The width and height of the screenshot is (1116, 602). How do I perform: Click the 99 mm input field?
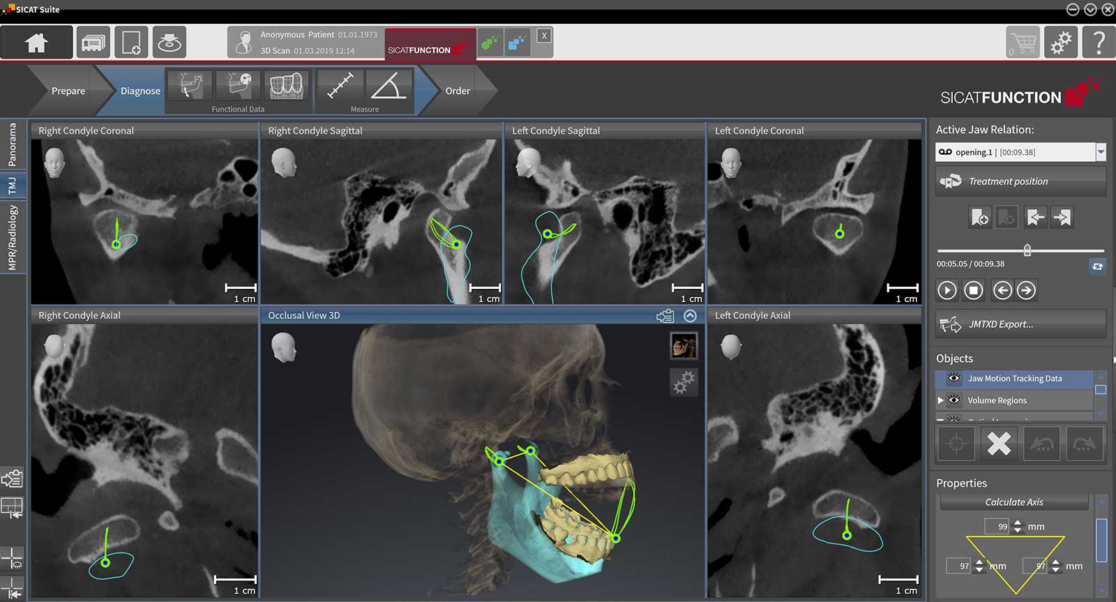[998, 527]
